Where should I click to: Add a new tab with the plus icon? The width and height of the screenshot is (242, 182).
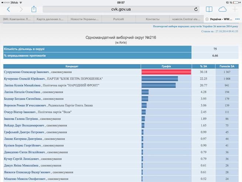pos(235,9)
